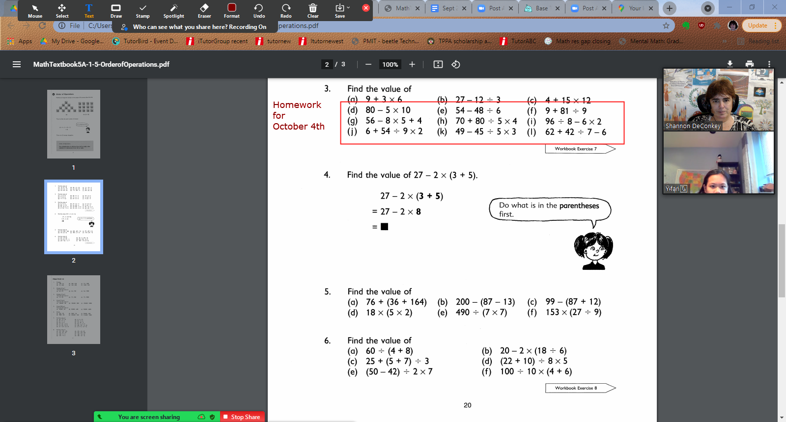Click scrollbar down arrow

point(782,418)
